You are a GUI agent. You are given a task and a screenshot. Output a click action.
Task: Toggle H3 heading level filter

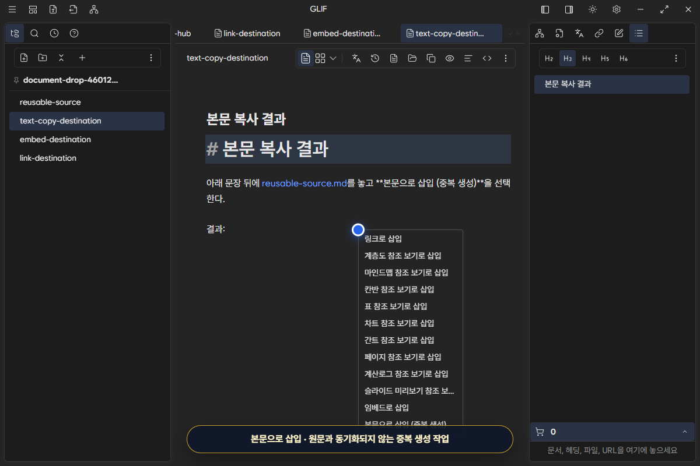(x=568, y=58)
